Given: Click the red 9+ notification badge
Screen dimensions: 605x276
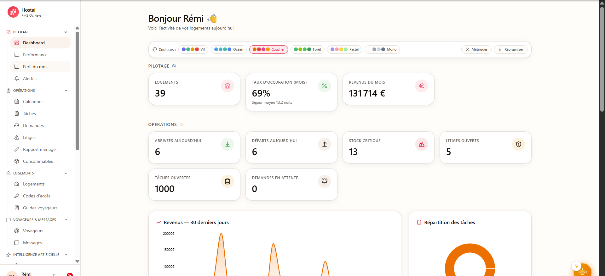Looking at the screenshot, I should tap(70, 274).
